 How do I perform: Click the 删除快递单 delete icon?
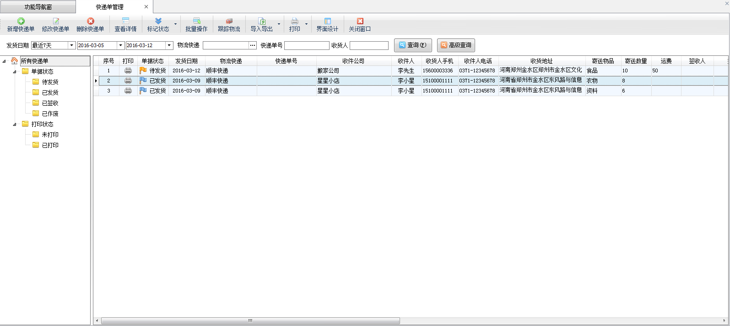(x=91, y=22)
